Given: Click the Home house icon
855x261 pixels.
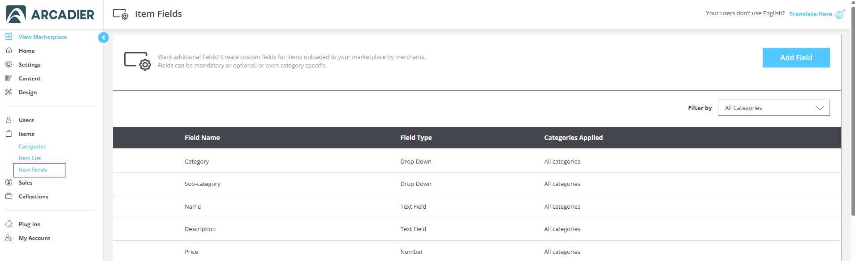Looking at the screenshot, I should (x=9, y=51).
